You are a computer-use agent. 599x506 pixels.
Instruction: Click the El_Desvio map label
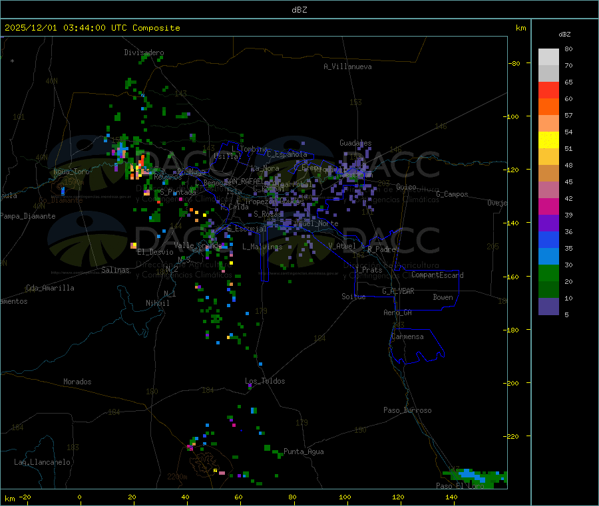point(155,252)
